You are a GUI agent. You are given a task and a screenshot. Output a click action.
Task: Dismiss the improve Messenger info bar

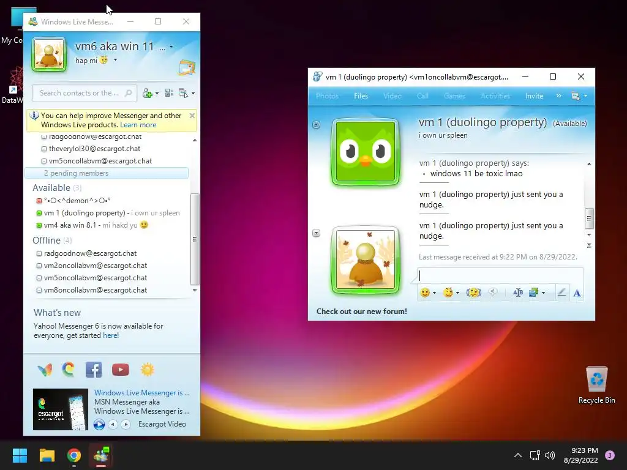(x=192, y=116)
